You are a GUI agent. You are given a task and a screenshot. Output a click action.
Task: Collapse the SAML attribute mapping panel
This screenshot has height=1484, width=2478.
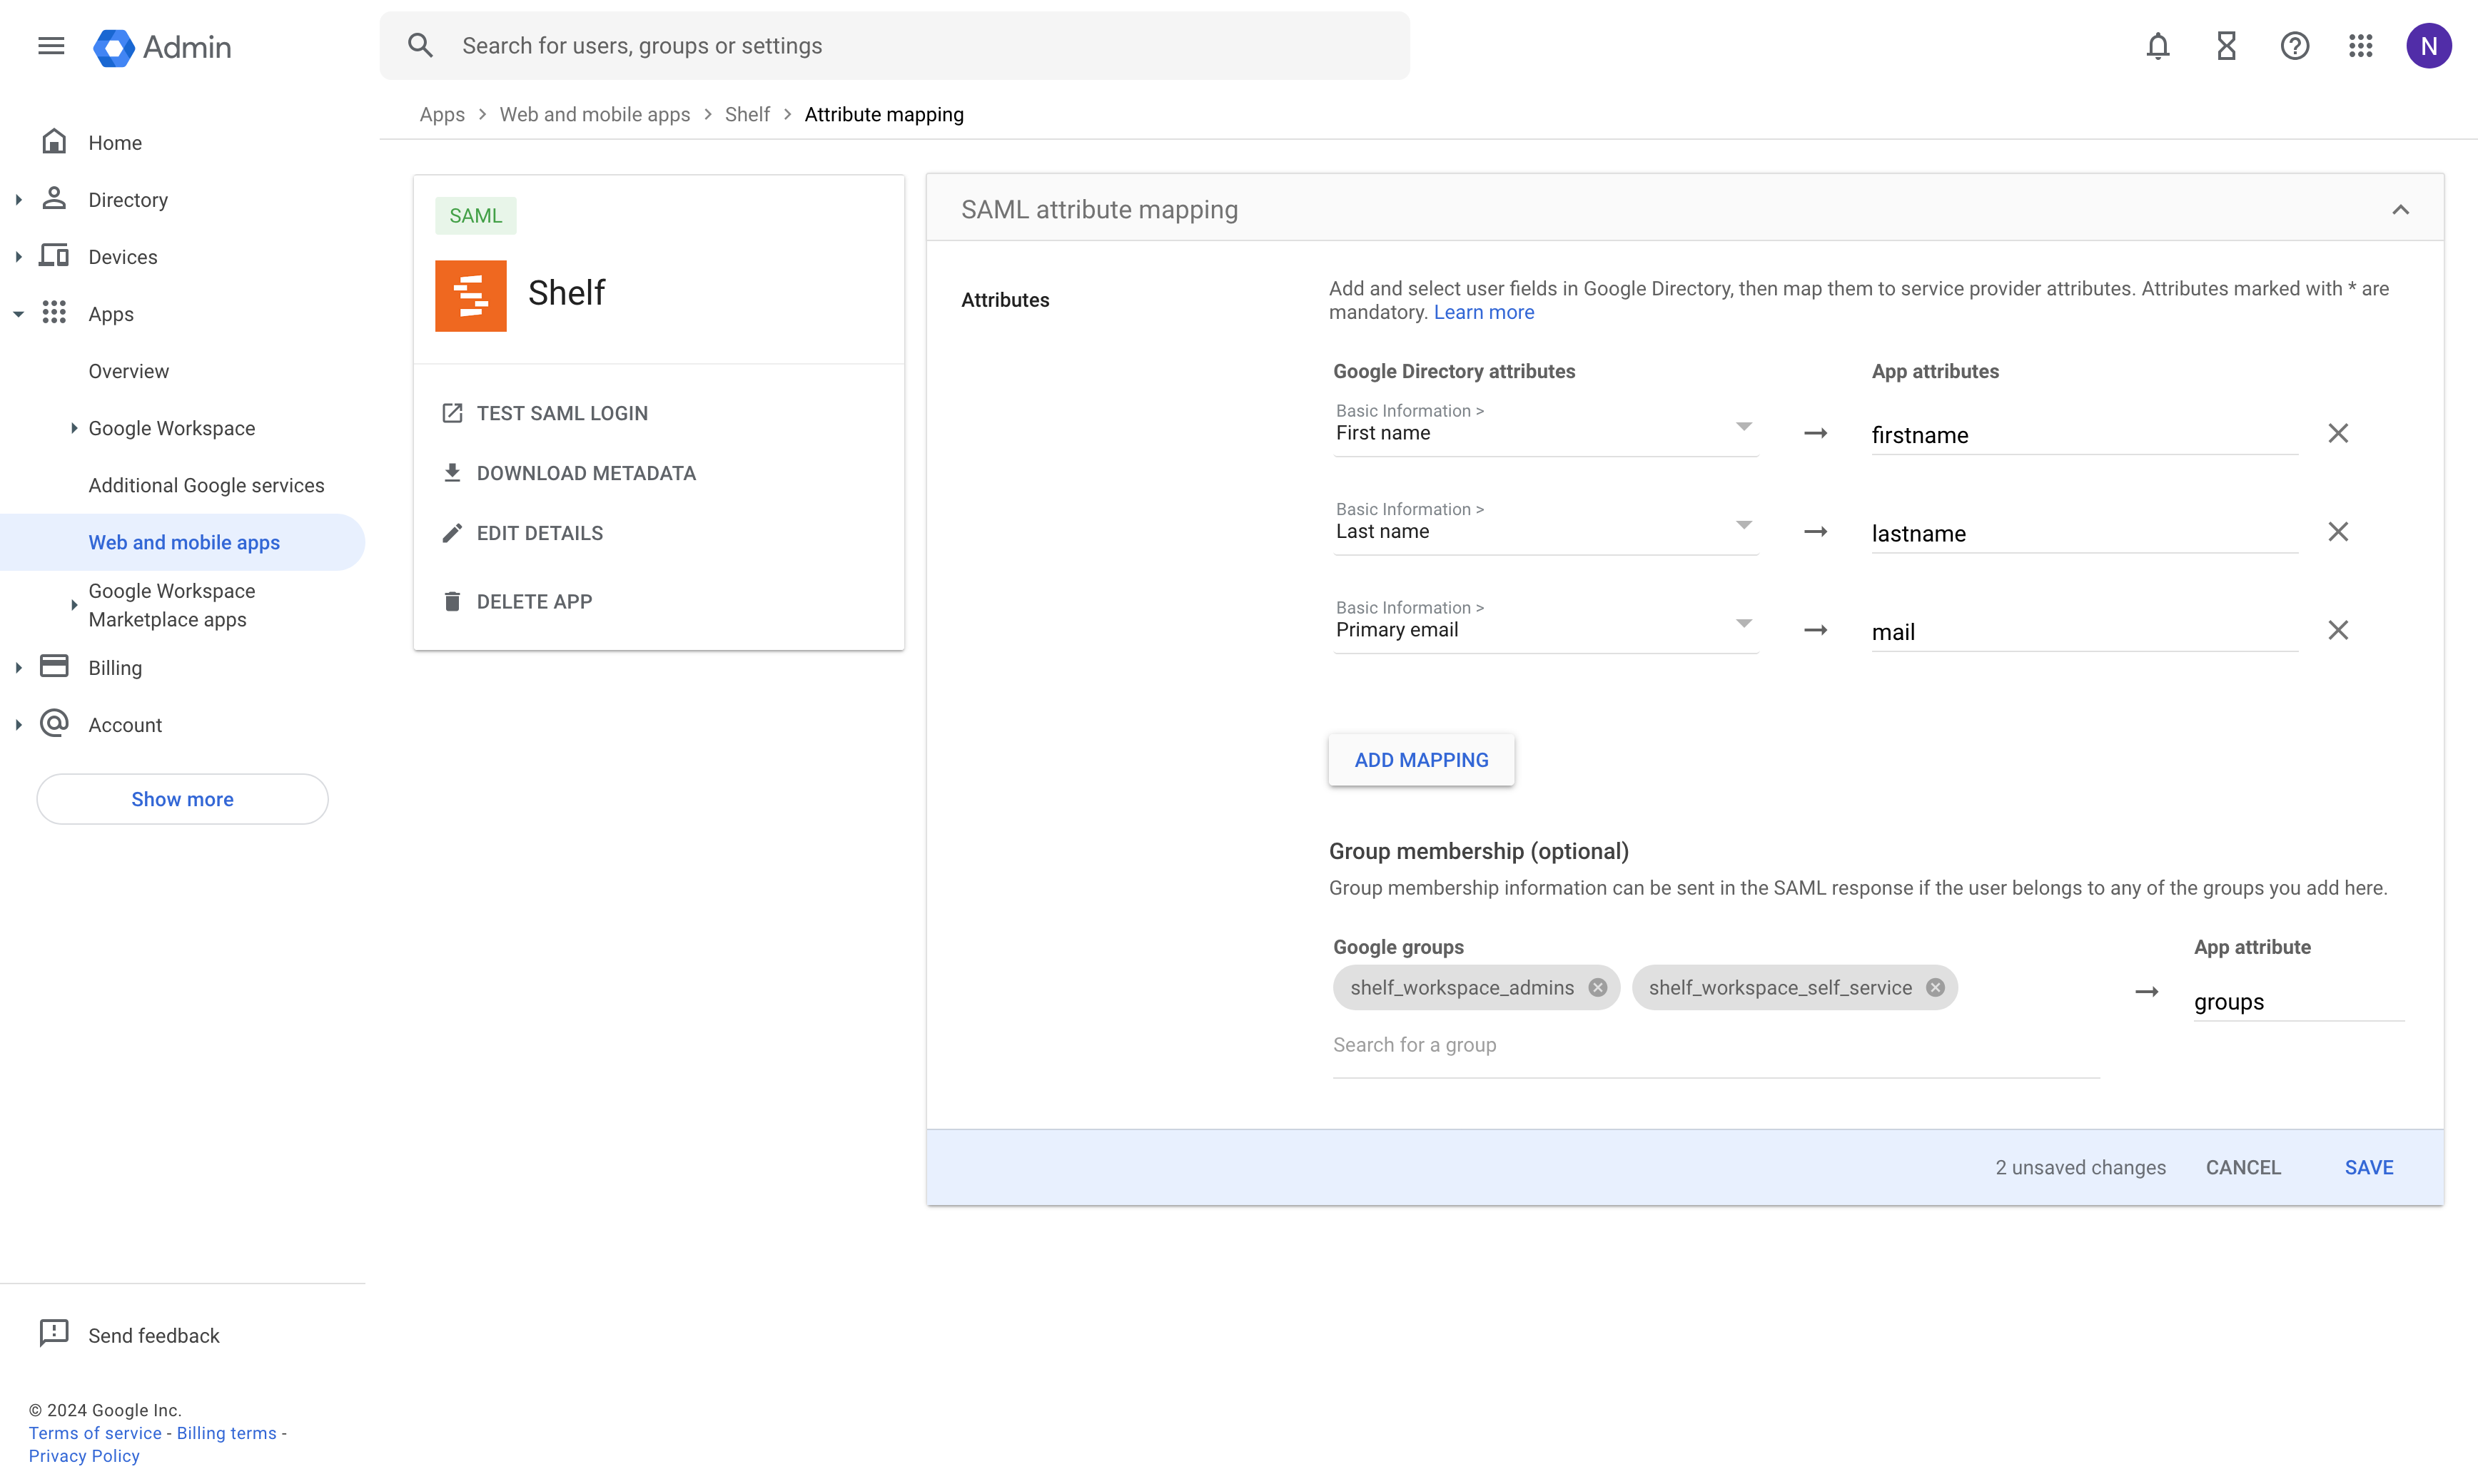(x=2400, y=210)
